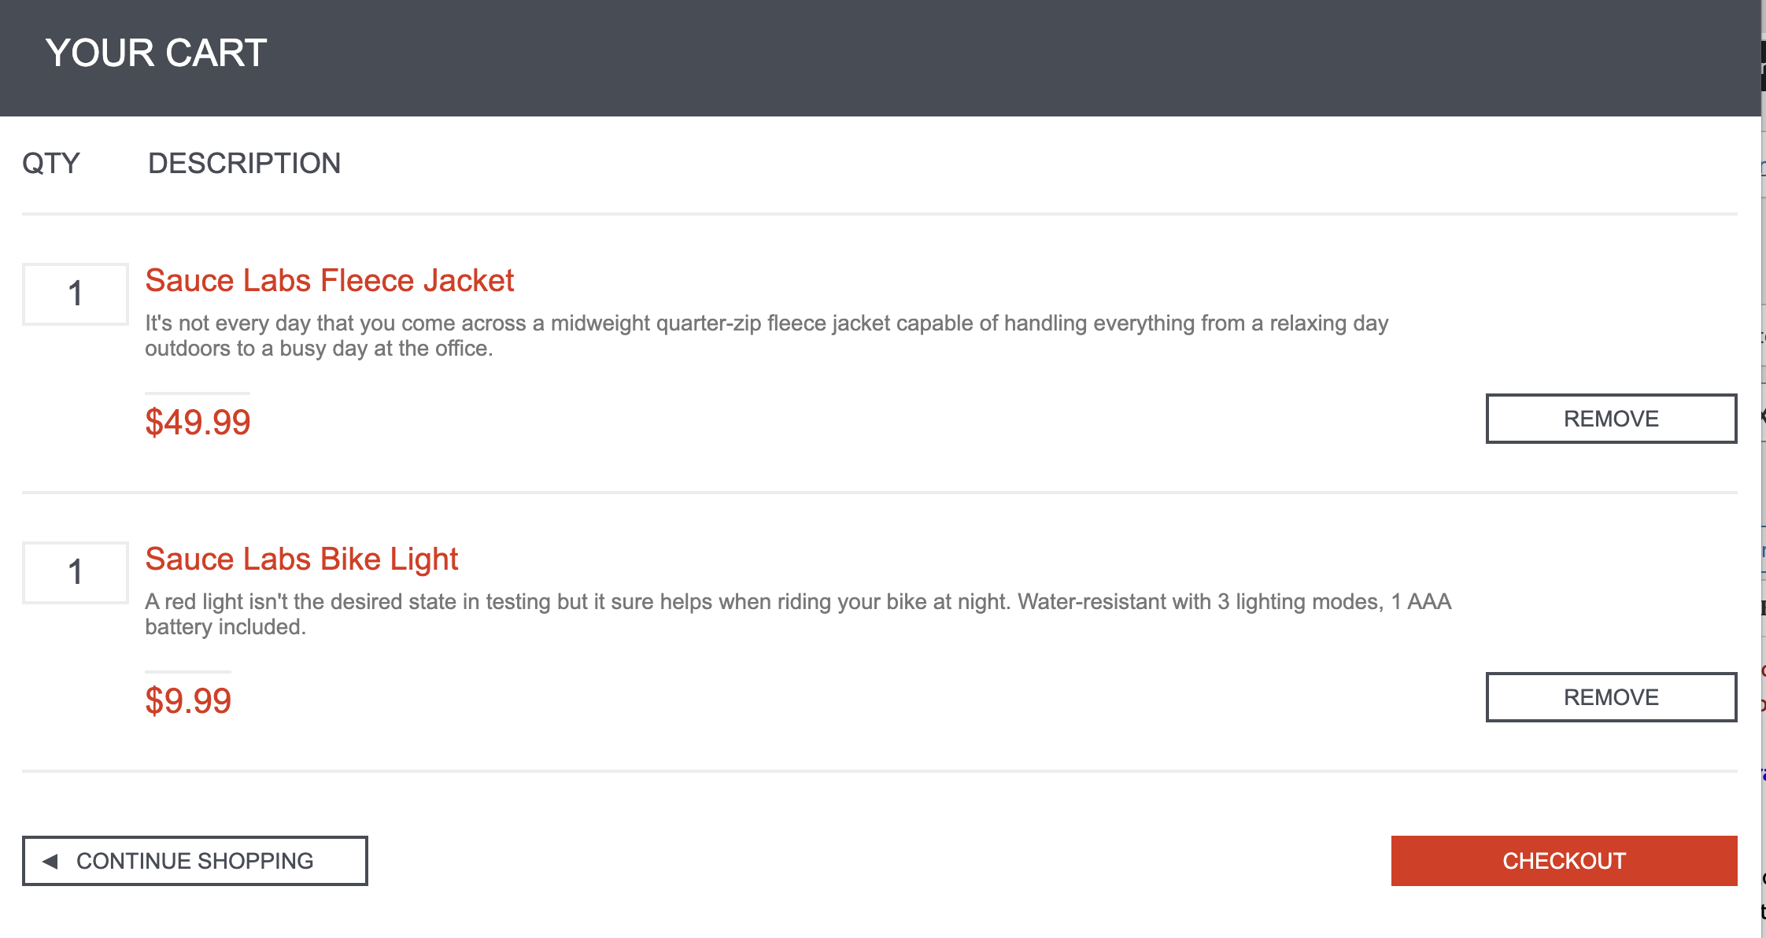Click the back arrow in Continue Shopping
The height and width of the screenshot is (938, 1766).
click(x=50, y=861)
